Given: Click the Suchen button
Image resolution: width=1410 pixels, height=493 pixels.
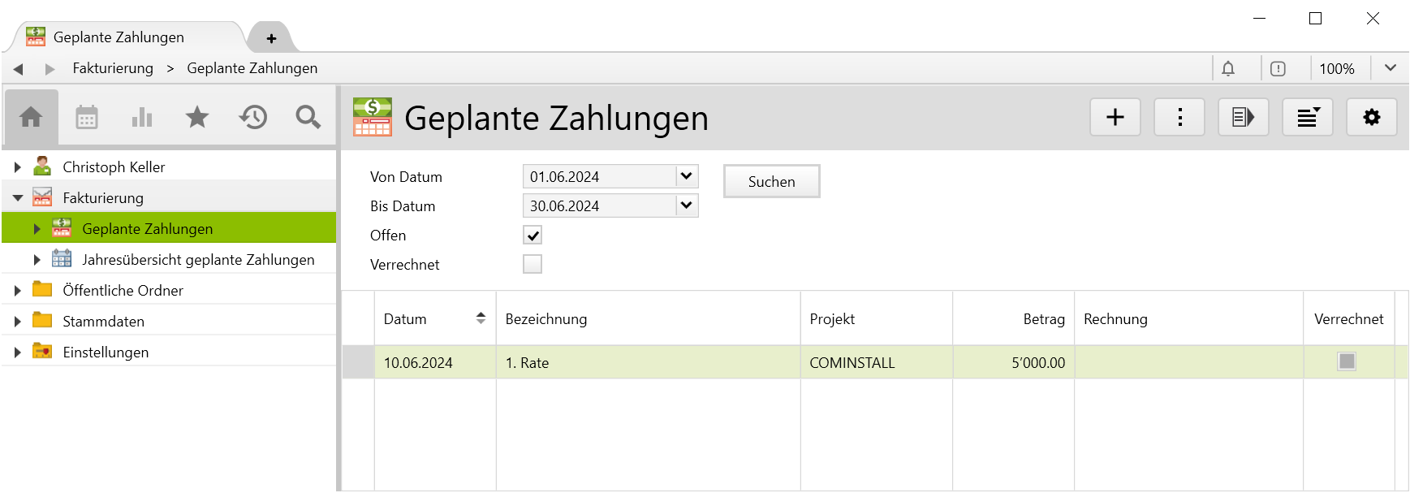Looking at the screenshot, I should click(x=771, y=182).
